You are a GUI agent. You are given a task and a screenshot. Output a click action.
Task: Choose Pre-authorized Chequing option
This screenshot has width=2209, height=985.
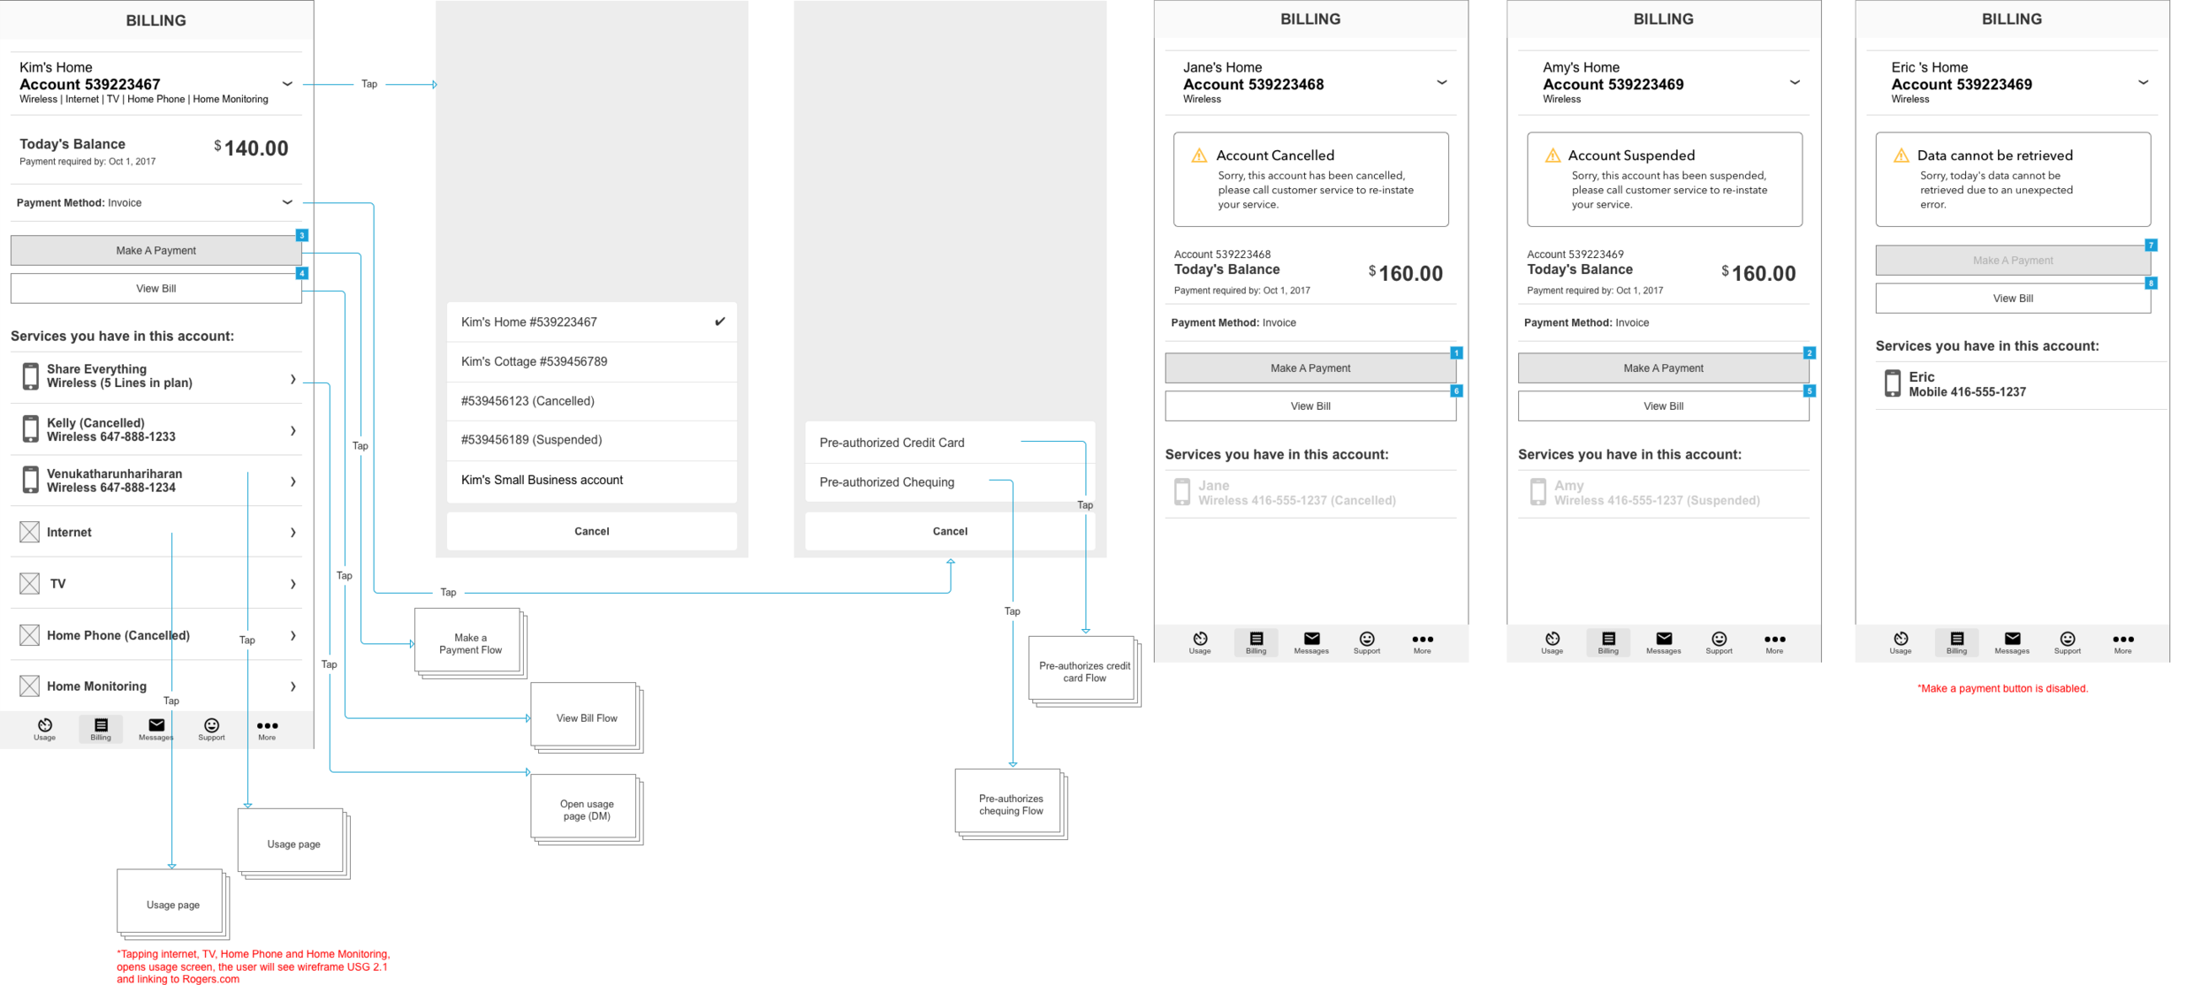887,482
